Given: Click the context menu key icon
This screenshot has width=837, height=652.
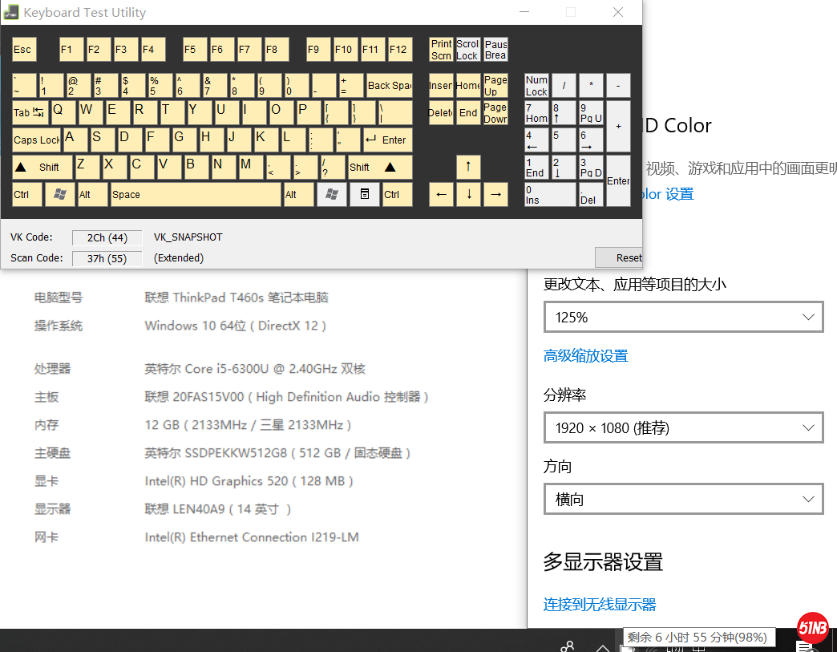Looking at the screenshot, I should pos(365,194).
